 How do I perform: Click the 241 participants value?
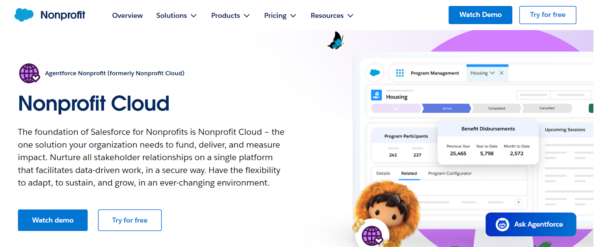[x=393, y=155]
